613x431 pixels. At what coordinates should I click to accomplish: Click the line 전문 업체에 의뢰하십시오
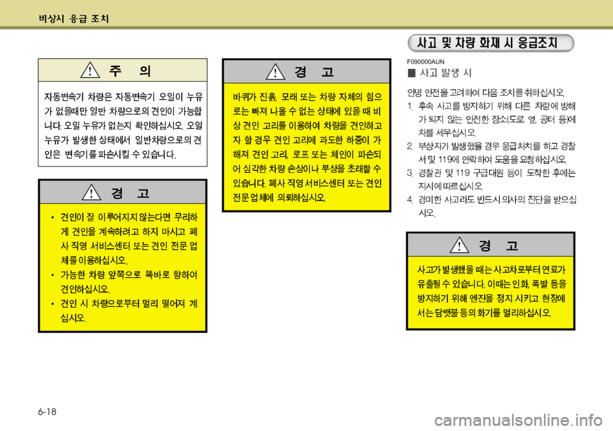point(279,198)
